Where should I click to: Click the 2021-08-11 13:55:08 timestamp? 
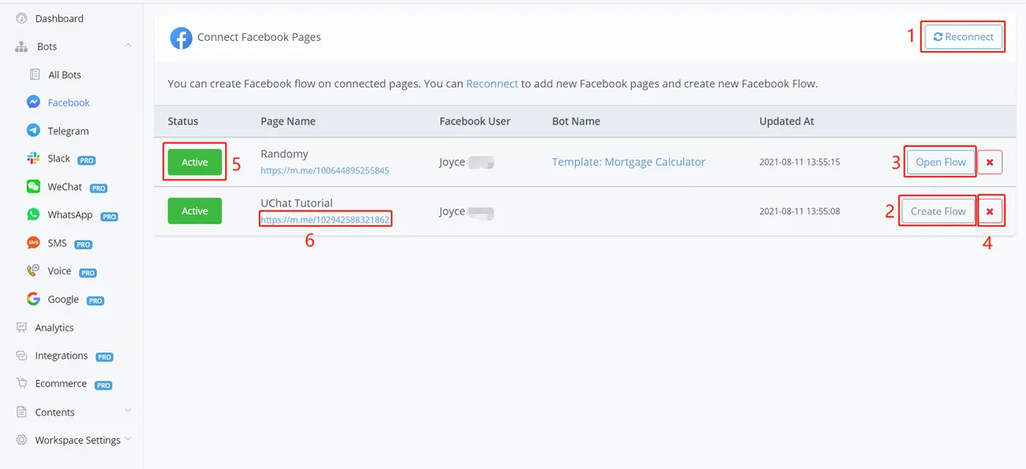tap(799, 211)
